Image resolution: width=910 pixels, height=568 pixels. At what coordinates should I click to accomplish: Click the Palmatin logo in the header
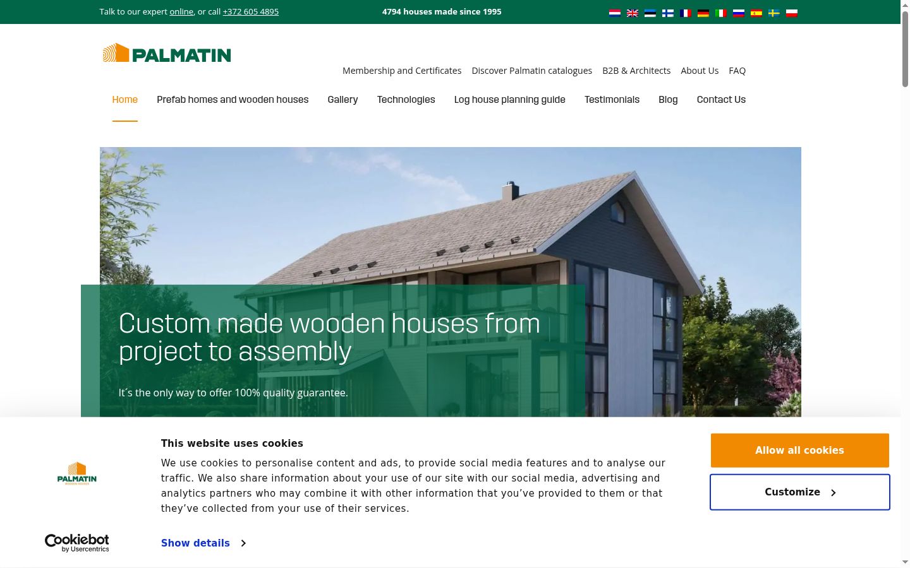(x=167, y=53)
